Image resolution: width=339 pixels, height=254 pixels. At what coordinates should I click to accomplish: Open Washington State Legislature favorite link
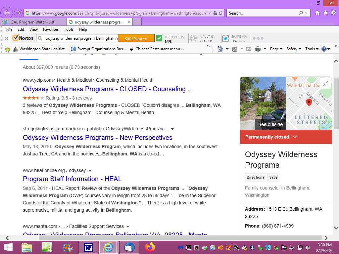(x=40, y=49)
